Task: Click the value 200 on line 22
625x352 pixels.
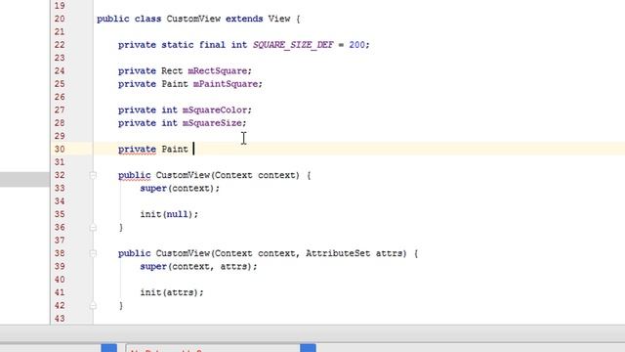Action: tap(356, 45)
